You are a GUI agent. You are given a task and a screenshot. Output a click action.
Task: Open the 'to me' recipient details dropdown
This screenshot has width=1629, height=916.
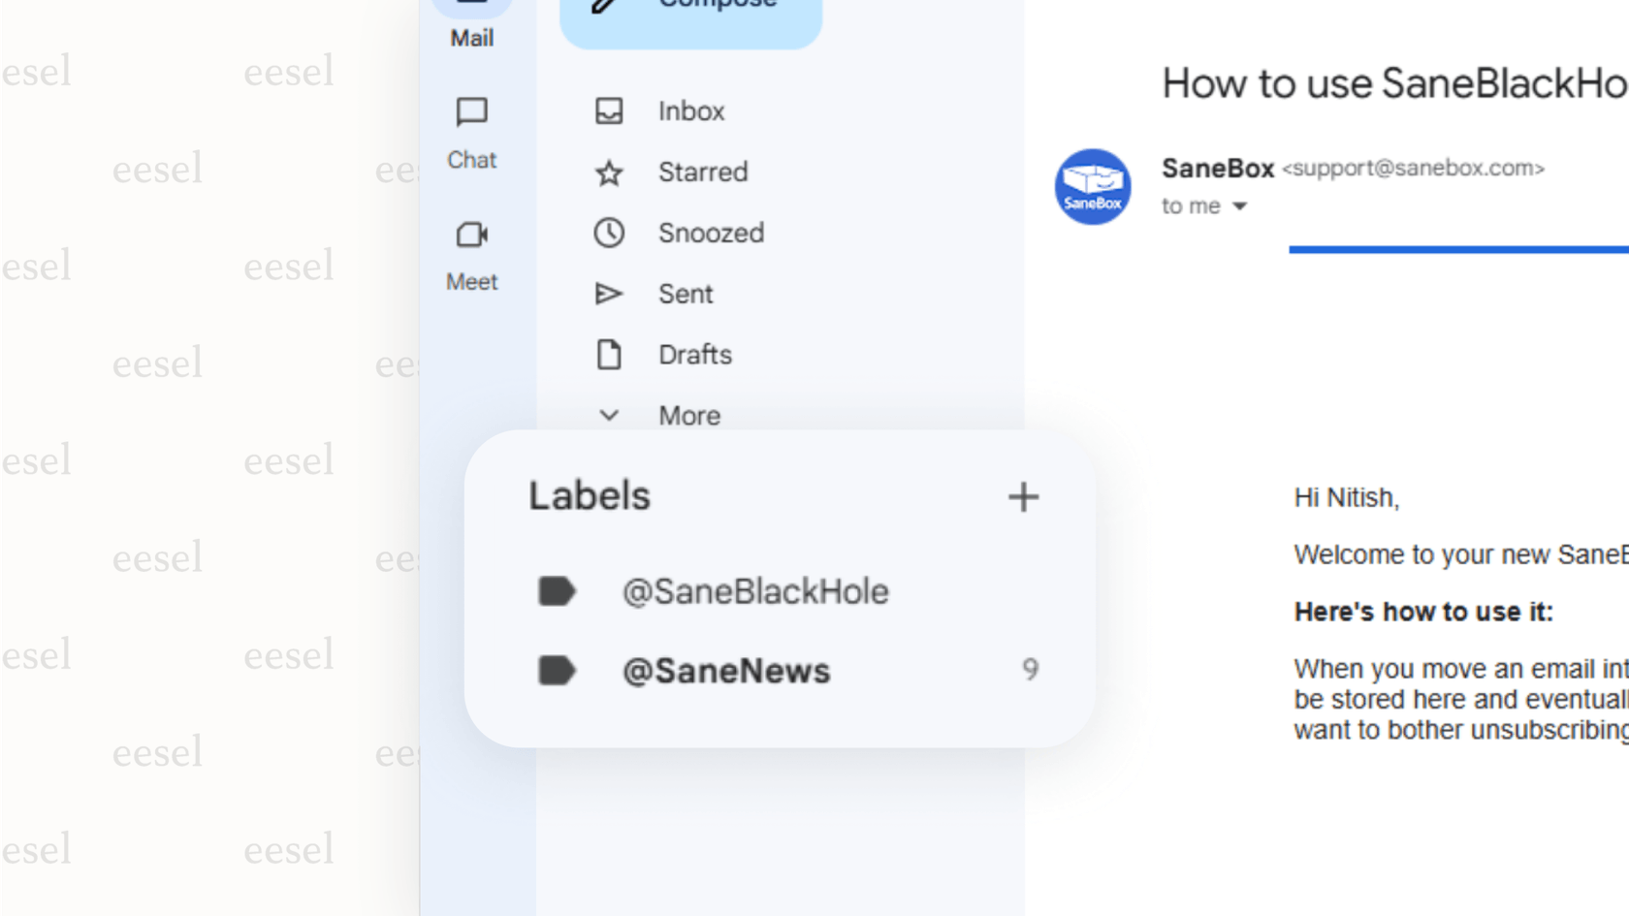1205,205
